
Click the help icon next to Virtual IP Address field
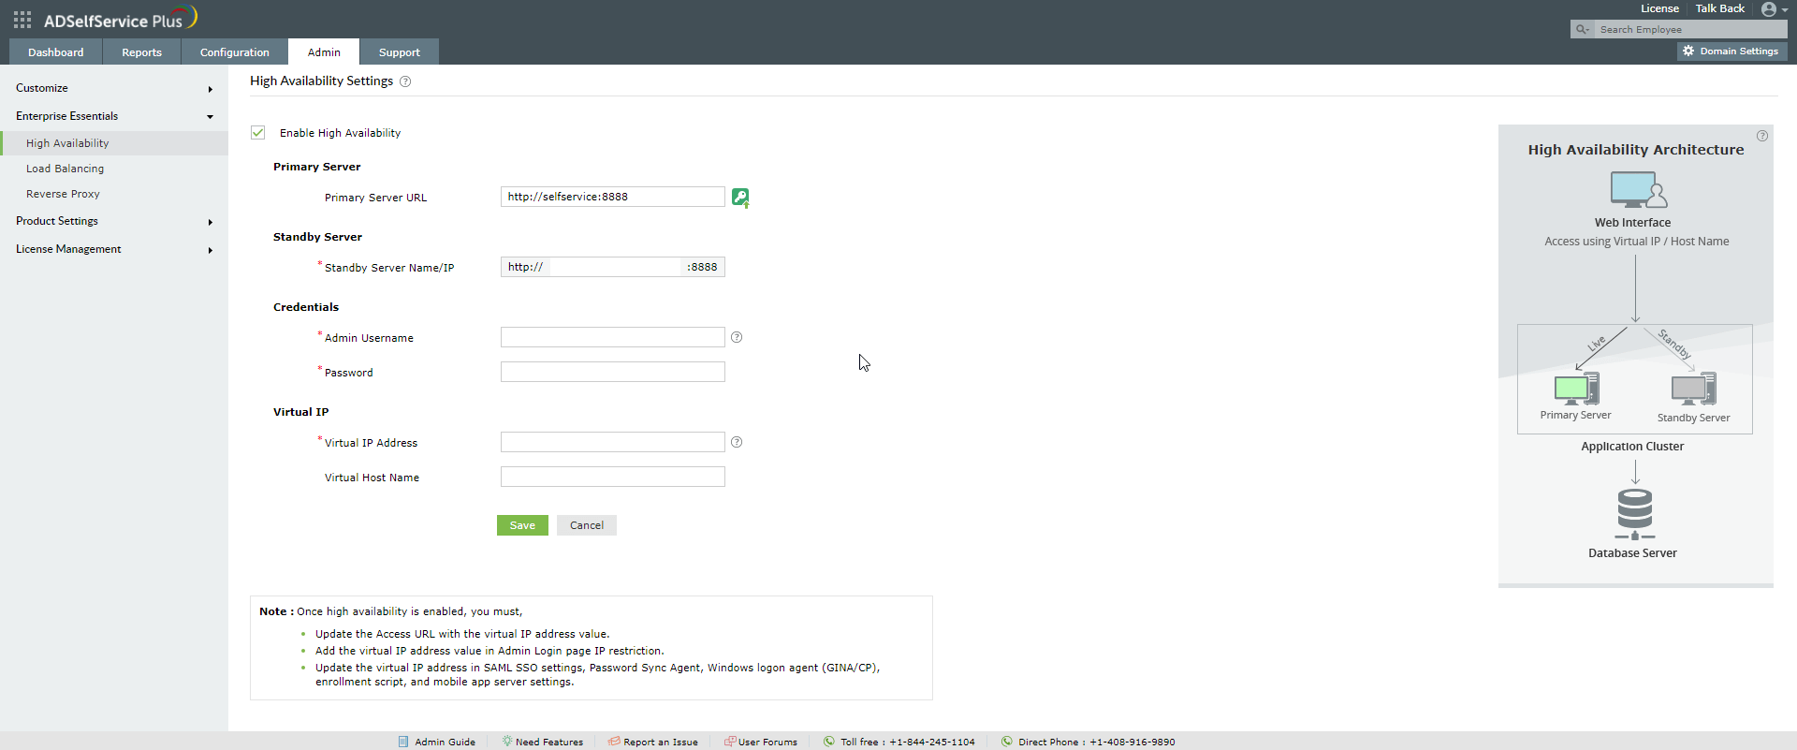click(737, 442)
